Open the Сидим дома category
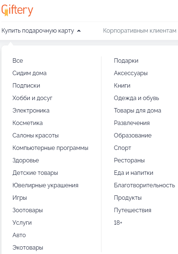 pyautogui.click(x=29, y=73)
